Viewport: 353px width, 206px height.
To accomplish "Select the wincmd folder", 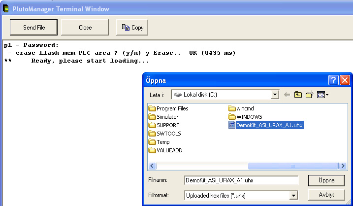I will click(x=241, y=108).
